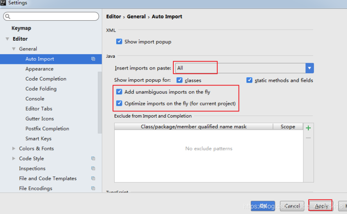Click Class/package/member qualified name mask header

click(x=194, y=127)
